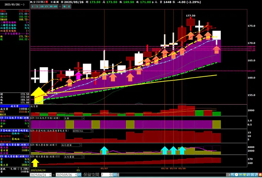
Task: Open the dropdown in KEN-爆大量看盤 III panel
Action: point(83,157)
